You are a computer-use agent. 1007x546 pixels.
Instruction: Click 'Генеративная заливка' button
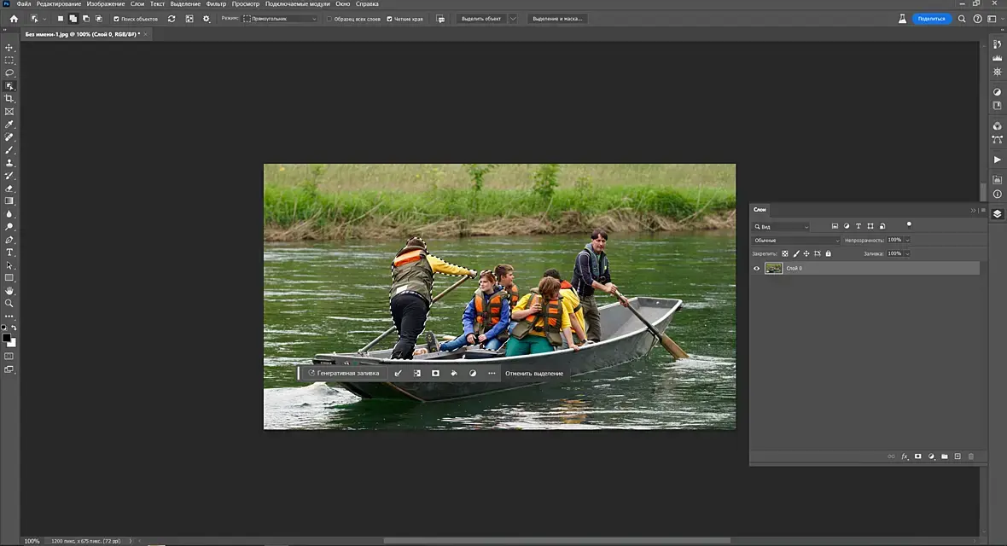pos(344,373)
